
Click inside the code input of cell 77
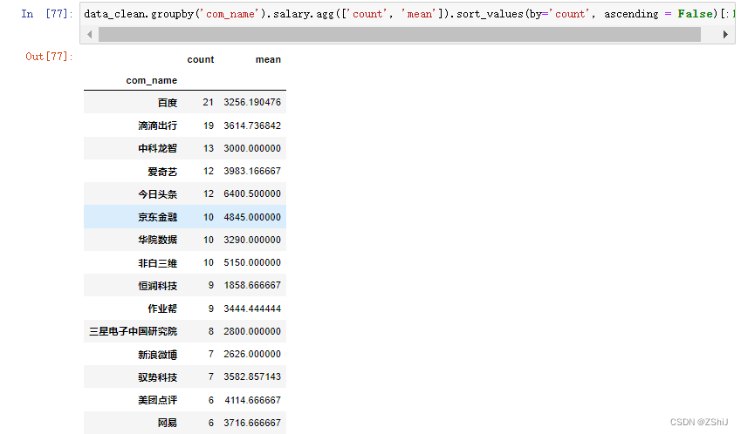tap(408, 14)
